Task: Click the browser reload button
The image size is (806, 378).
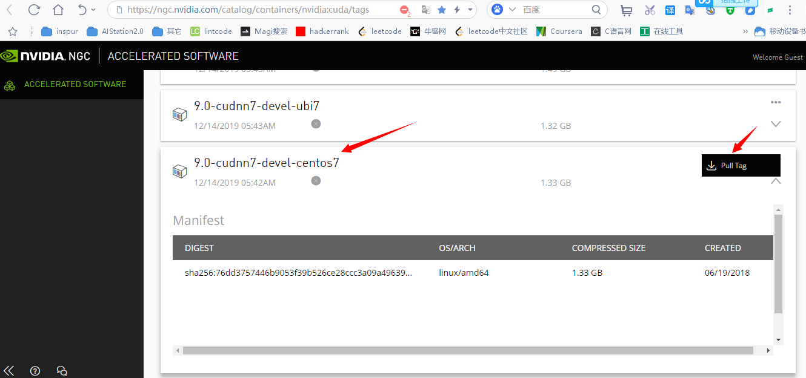Action: click(x=34, y=10)
